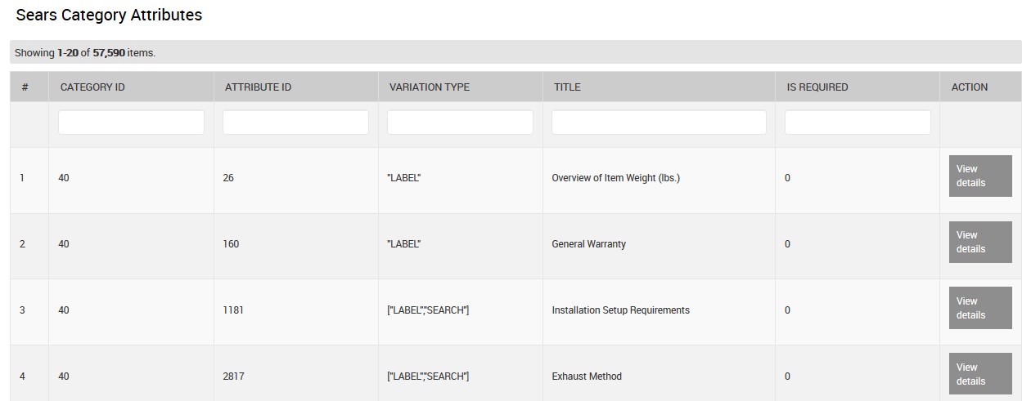Focus the Category ID filter input
The width and height of the screenshot is (1022, 401).
pyautogui.click(x=131, y=123)
